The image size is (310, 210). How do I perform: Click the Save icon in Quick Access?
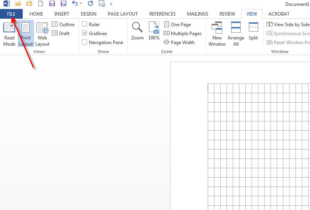pyautogui.click(x=52, y=4)
